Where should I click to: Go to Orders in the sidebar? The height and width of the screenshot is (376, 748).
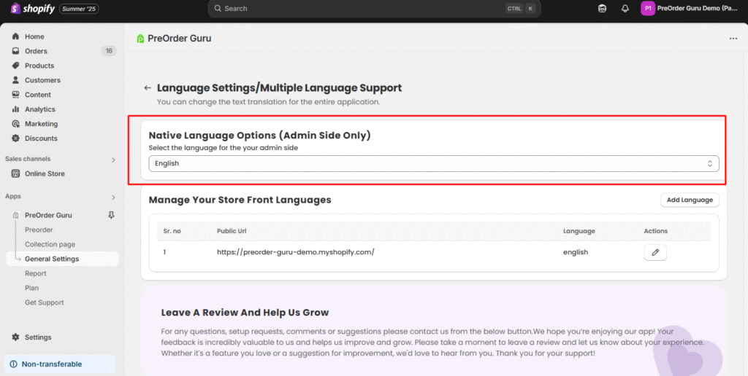pos(36,51)
